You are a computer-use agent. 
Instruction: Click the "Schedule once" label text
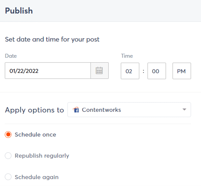pos(35,135)
